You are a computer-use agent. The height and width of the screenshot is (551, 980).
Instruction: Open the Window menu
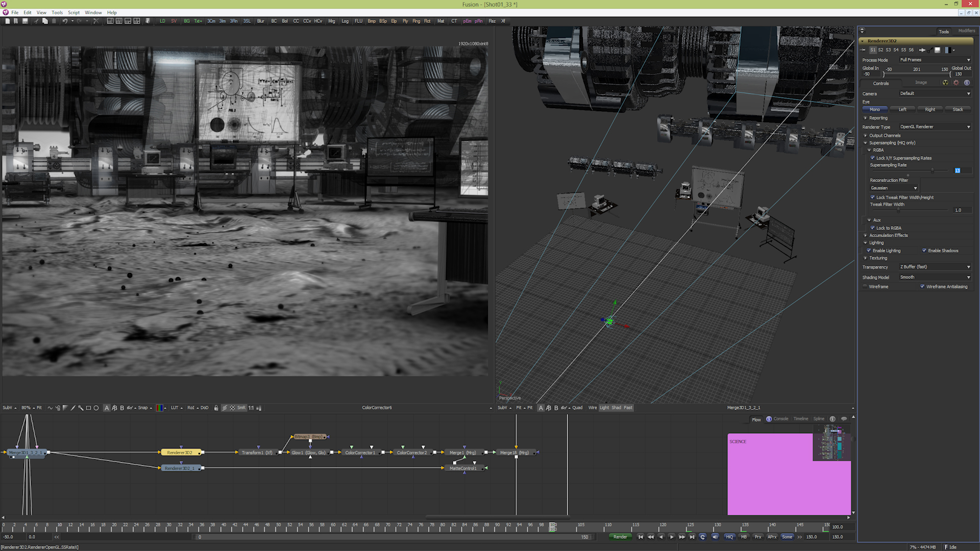click(93, 13)
